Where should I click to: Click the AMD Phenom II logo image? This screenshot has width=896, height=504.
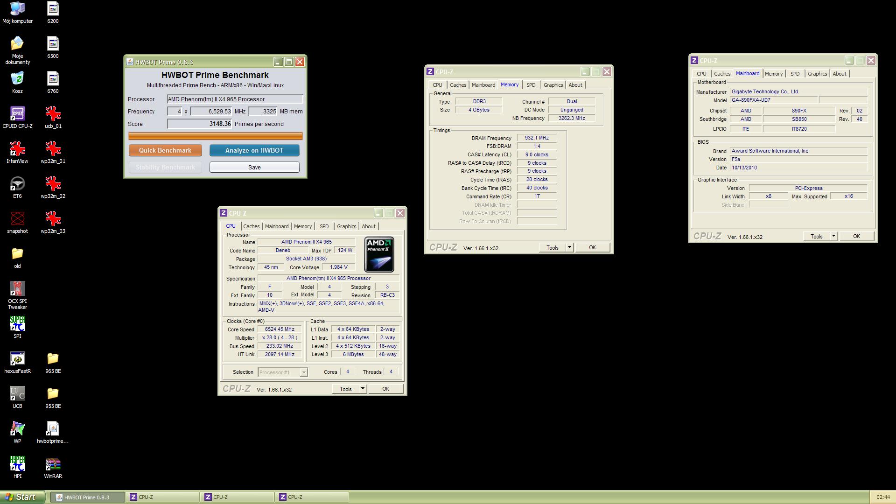379,254
